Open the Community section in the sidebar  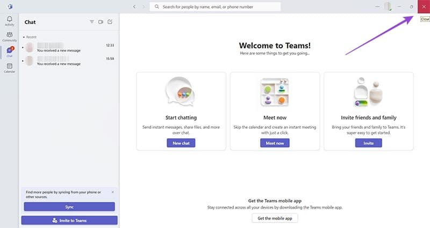pyautogui.click(x=9, y=36)
